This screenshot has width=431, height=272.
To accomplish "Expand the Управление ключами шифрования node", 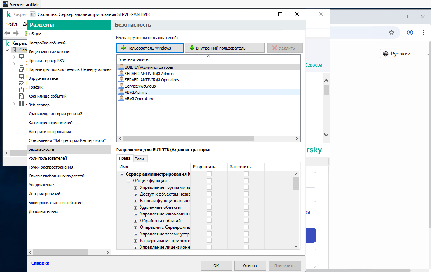I will (x=135, y=214).
